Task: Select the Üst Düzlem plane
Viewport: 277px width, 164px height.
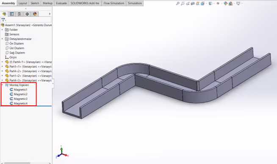Action: (x=17, y=48)
